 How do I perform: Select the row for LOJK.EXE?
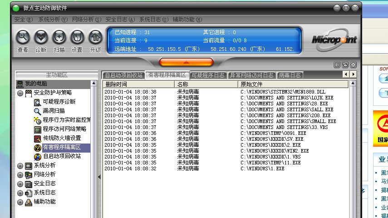(226, 98)
